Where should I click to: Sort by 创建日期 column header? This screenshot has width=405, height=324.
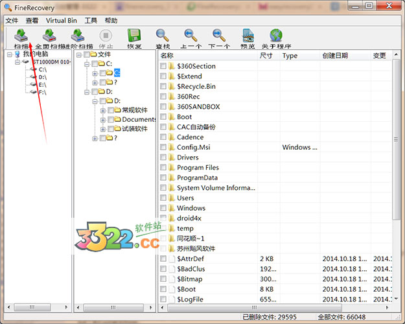[345, 56]
